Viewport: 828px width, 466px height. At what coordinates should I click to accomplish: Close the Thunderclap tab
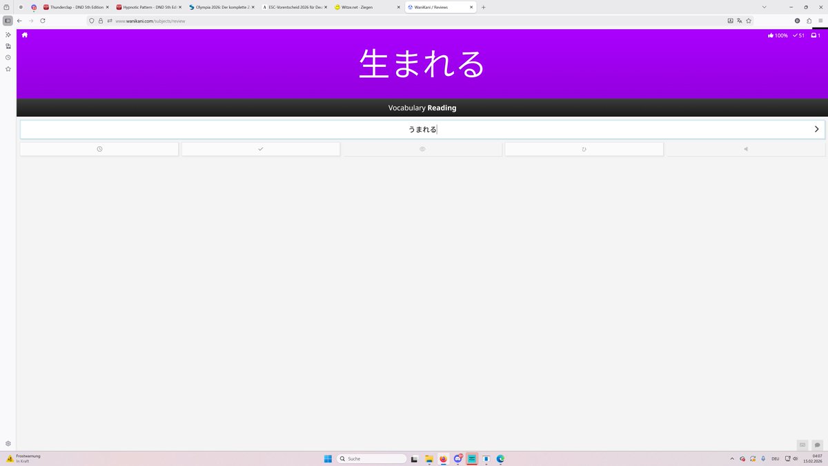pos(107,7)
